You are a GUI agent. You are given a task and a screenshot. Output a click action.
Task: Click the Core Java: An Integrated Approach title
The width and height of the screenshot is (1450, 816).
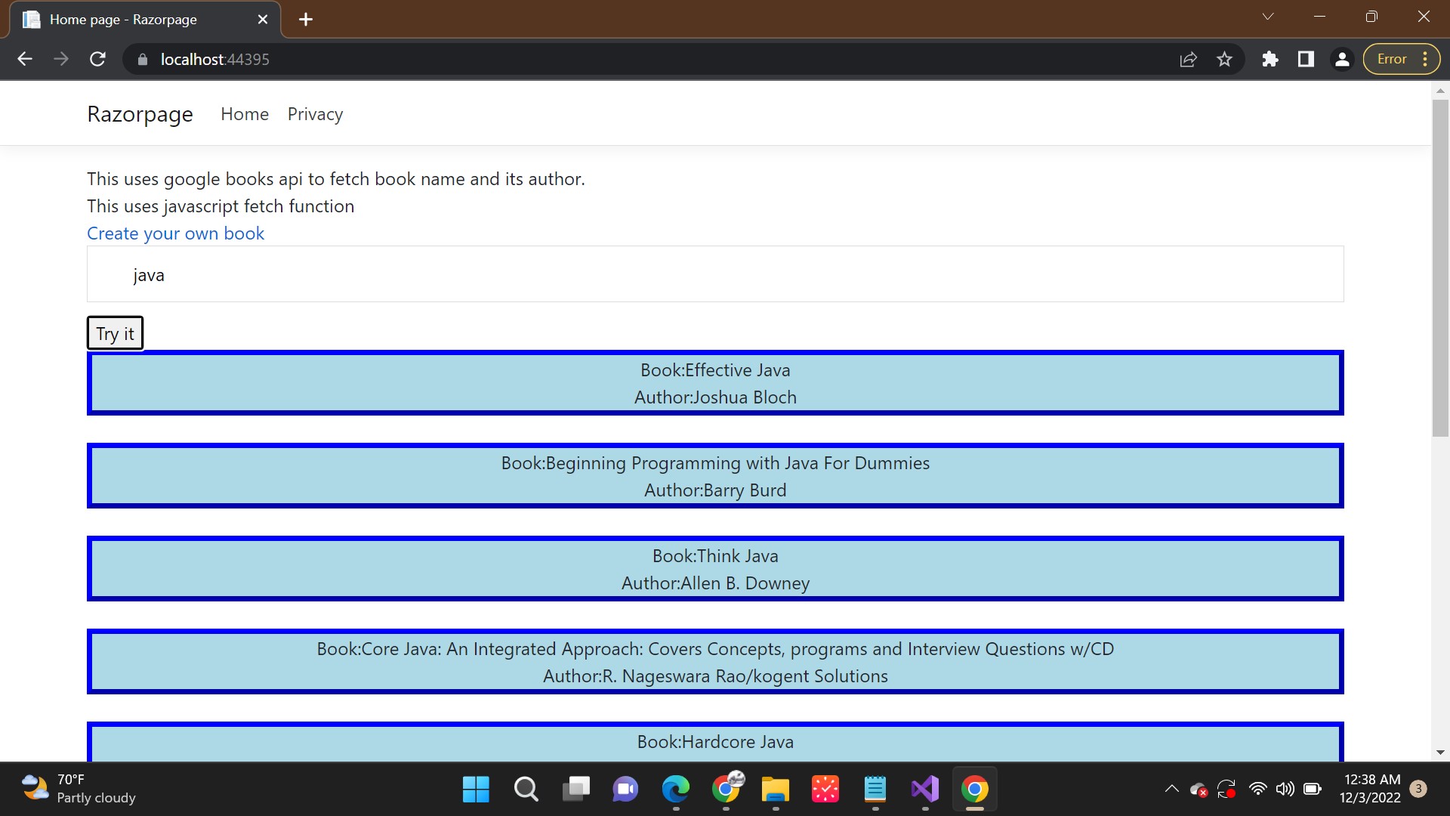click(x=715, y=649)
